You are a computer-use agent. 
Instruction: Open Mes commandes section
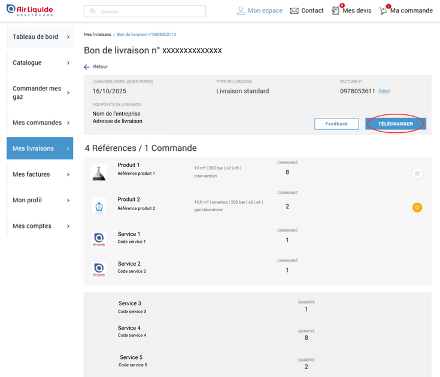coord(40,123)
